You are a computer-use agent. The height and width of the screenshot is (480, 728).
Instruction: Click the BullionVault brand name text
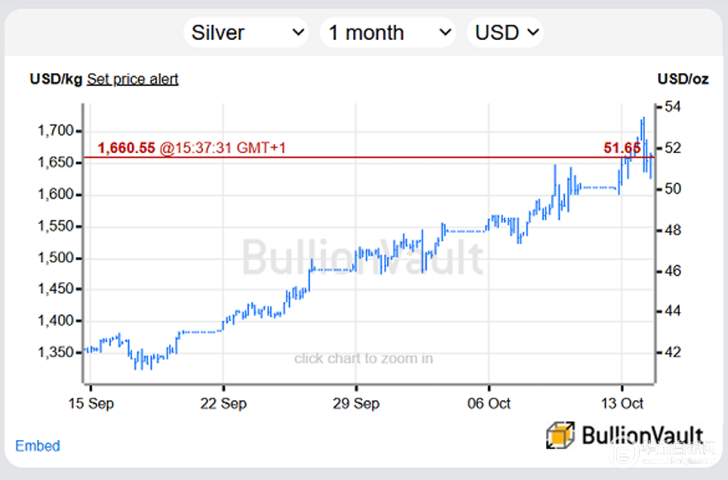click(x=642, y=435)
